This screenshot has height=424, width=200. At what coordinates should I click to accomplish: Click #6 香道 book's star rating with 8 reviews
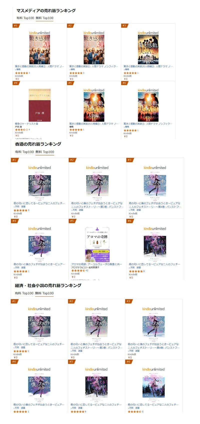coord(136,271)
